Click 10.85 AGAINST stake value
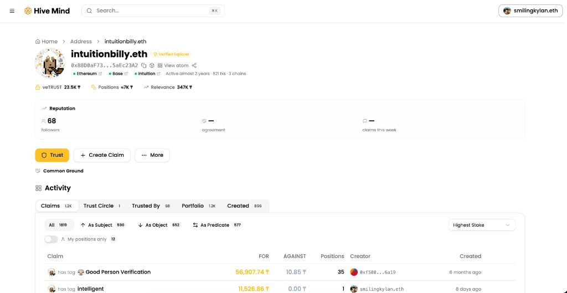 coord(296,272)
